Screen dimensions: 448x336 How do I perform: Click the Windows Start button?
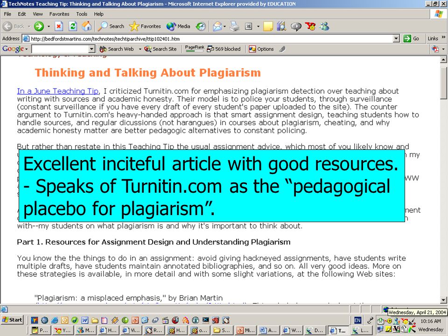pos(12,320)
